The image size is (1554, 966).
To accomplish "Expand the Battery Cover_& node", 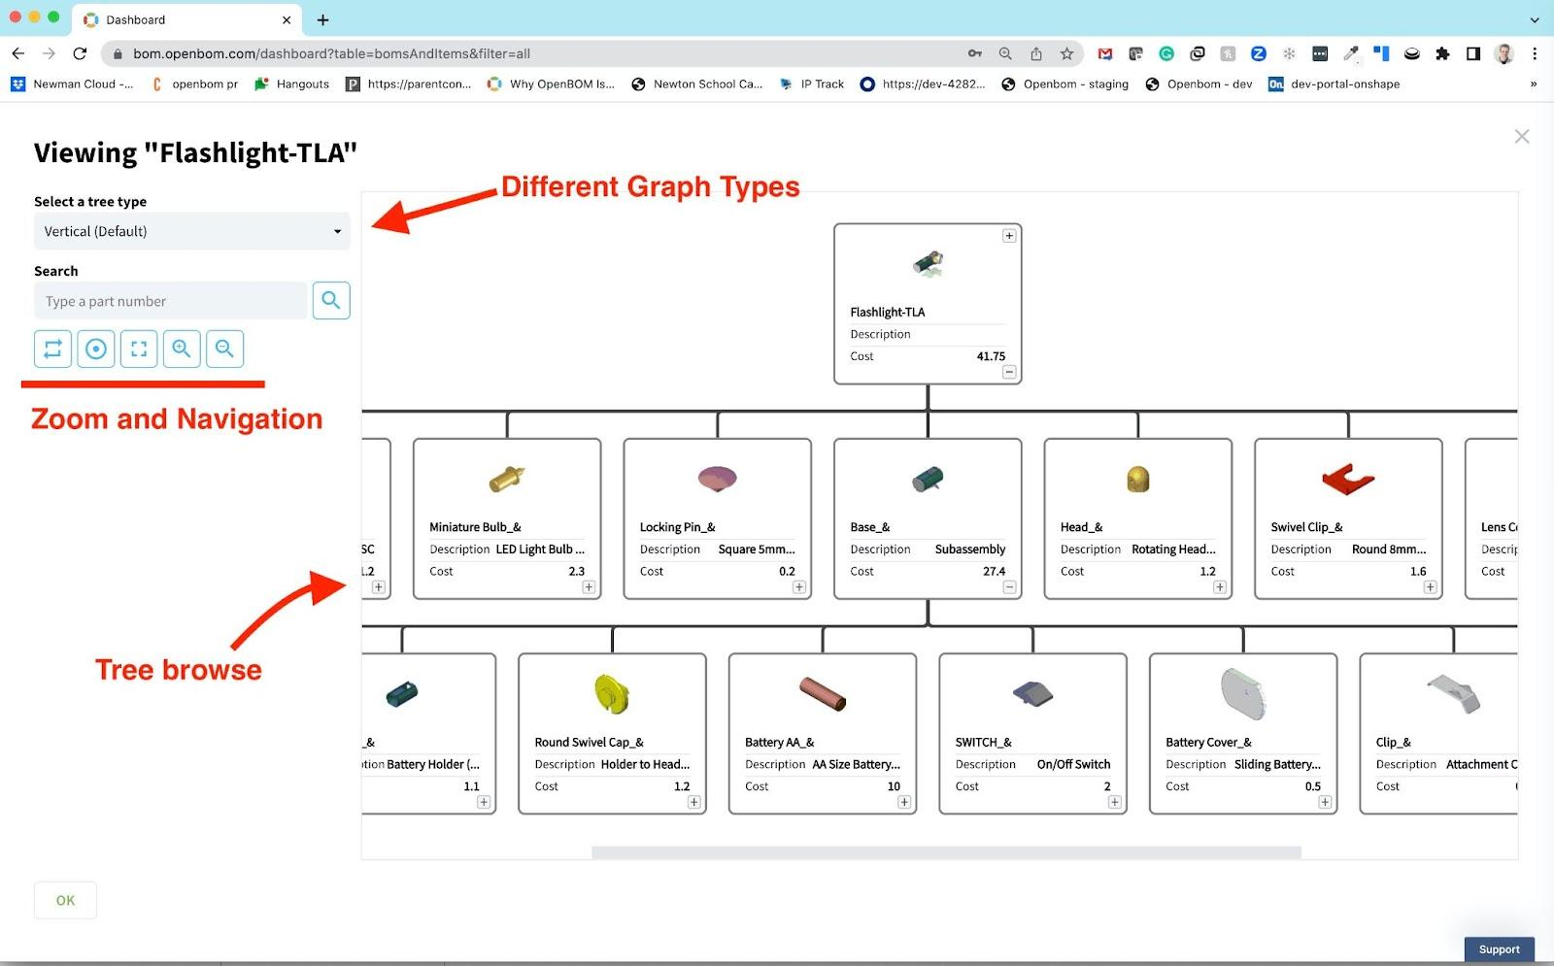I will click(1325, 802).
